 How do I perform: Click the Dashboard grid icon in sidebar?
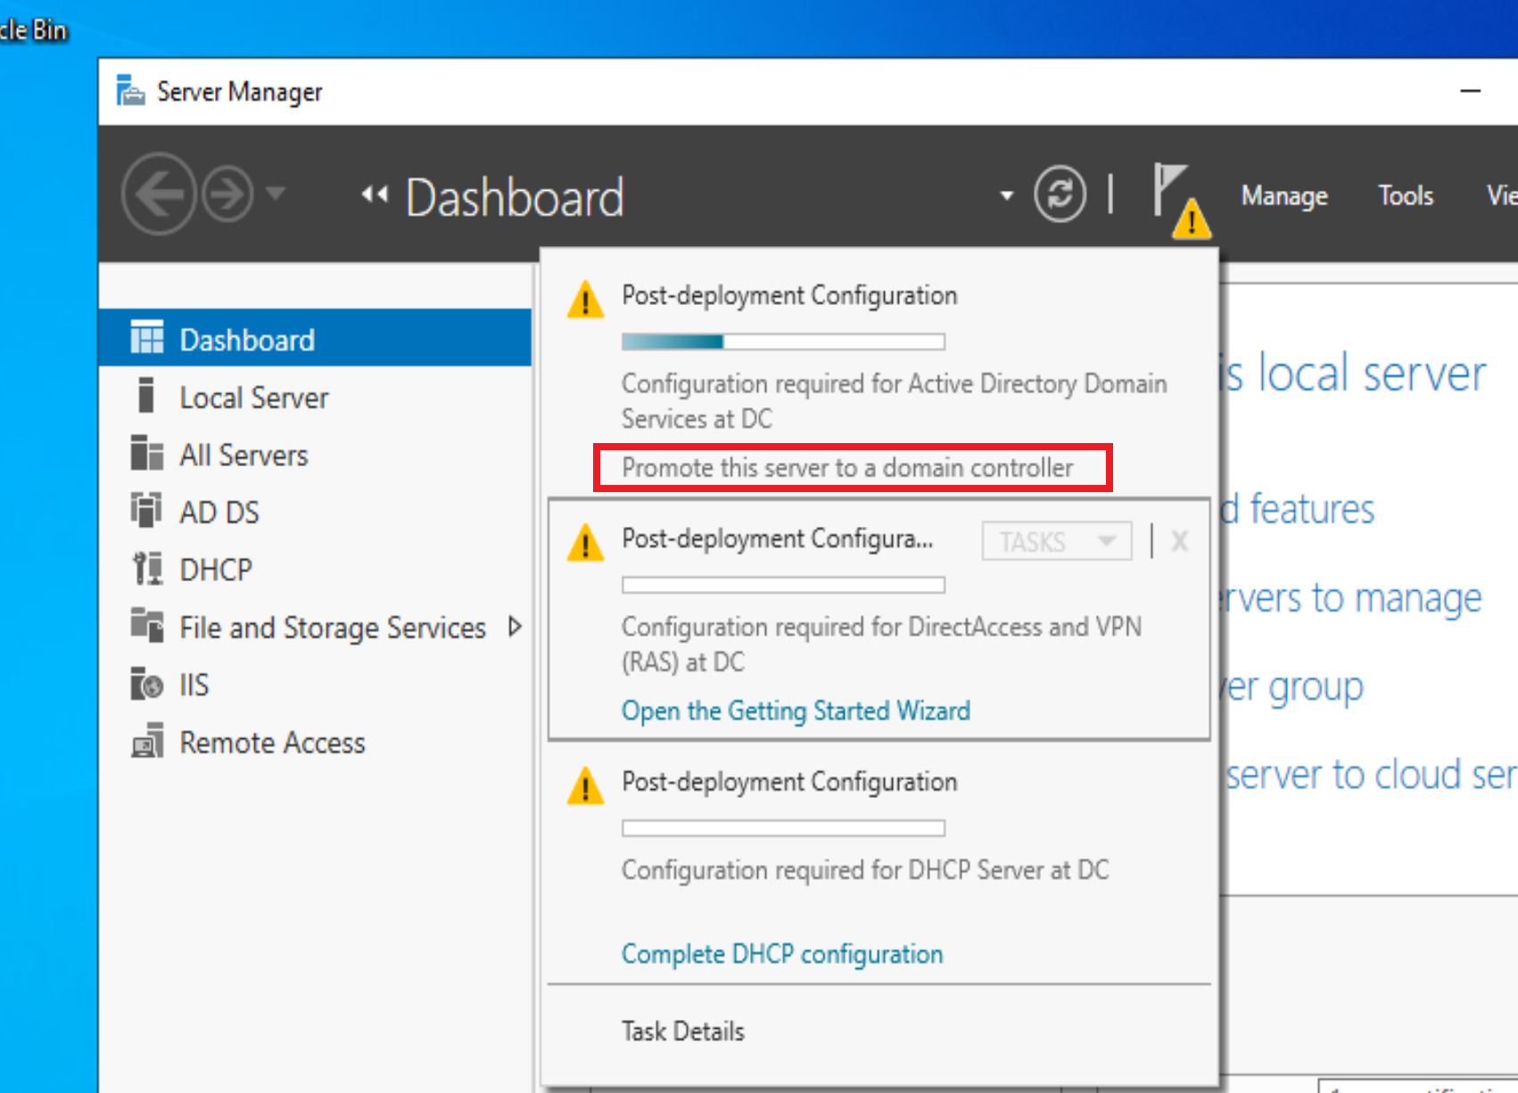pos(147,337)
